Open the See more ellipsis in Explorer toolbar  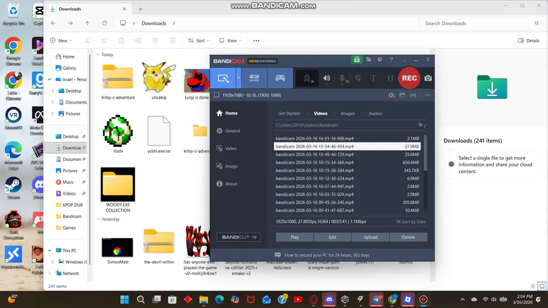click(x=256, y=41)
